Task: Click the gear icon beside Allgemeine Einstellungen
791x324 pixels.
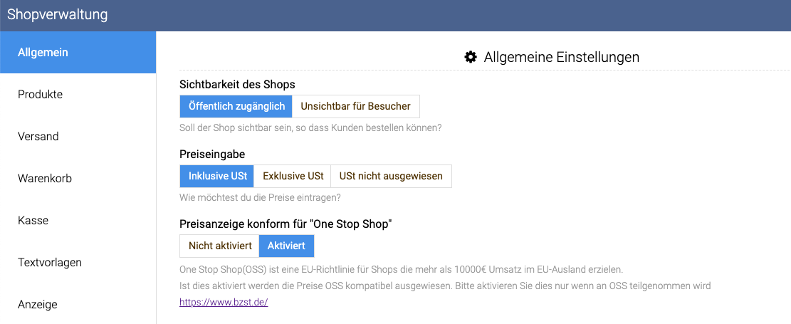Action: [471, 57]
